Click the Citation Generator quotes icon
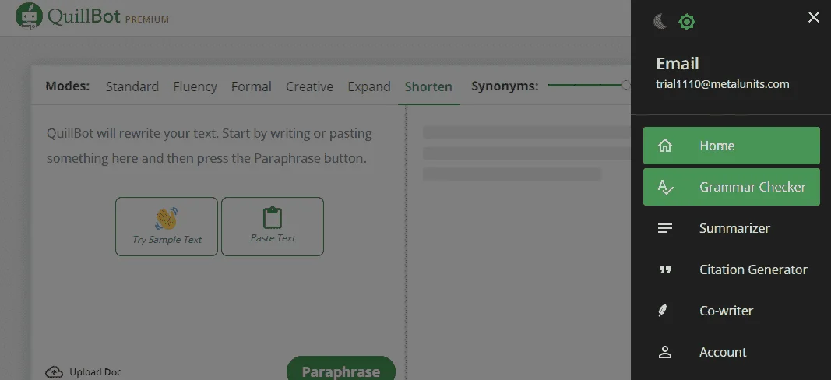This screenshot has width=831, height=380. click(x=664, y=269)
